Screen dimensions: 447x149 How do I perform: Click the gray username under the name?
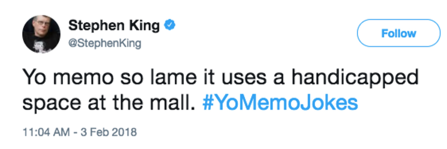click(x=105, y=44)
